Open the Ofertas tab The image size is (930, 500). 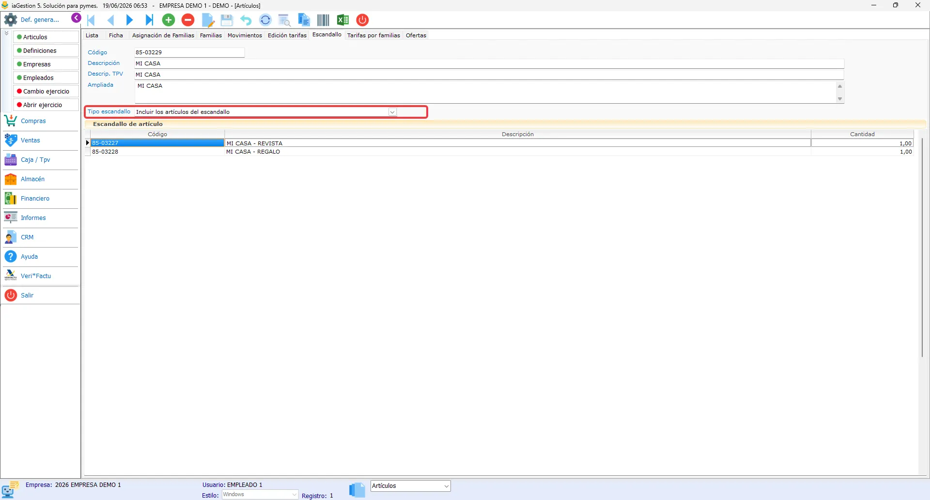pos(416,35)
